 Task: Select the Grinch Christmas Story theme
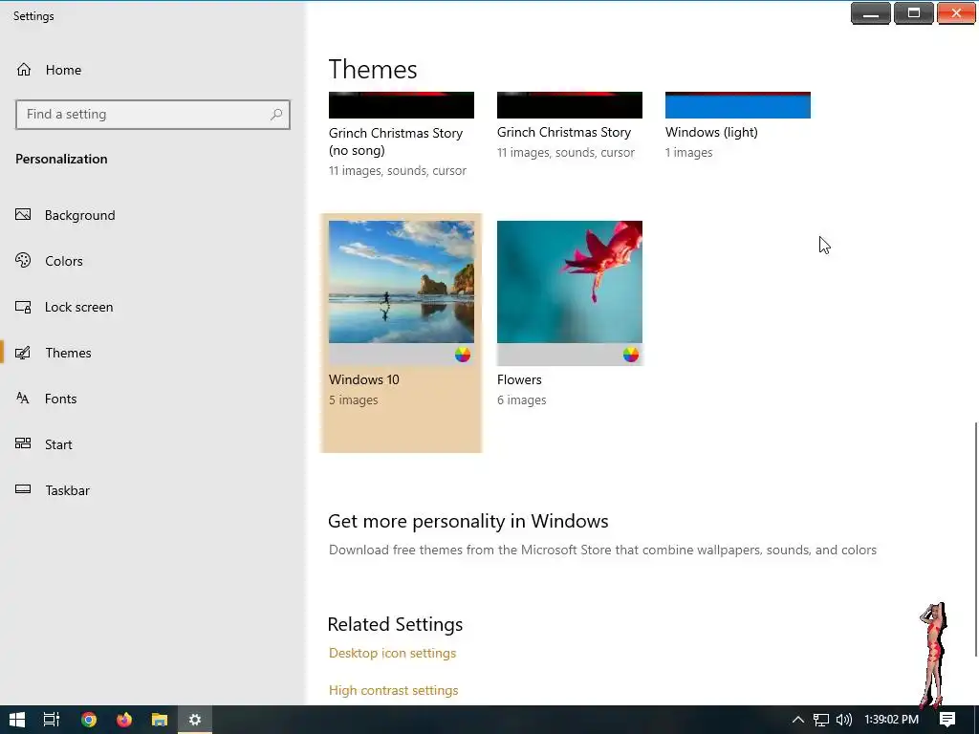tap(569, 125)
